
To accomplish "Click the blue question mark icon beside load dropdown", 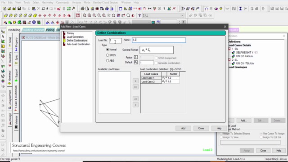I will (x=139, y=15).
